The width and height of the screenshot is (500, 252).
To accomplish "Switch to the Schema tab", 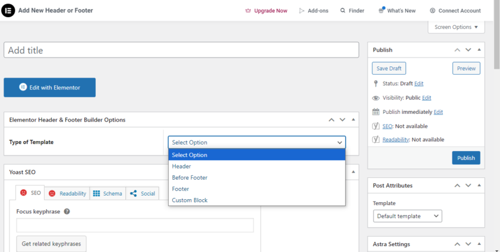I will tap(108, 193).
